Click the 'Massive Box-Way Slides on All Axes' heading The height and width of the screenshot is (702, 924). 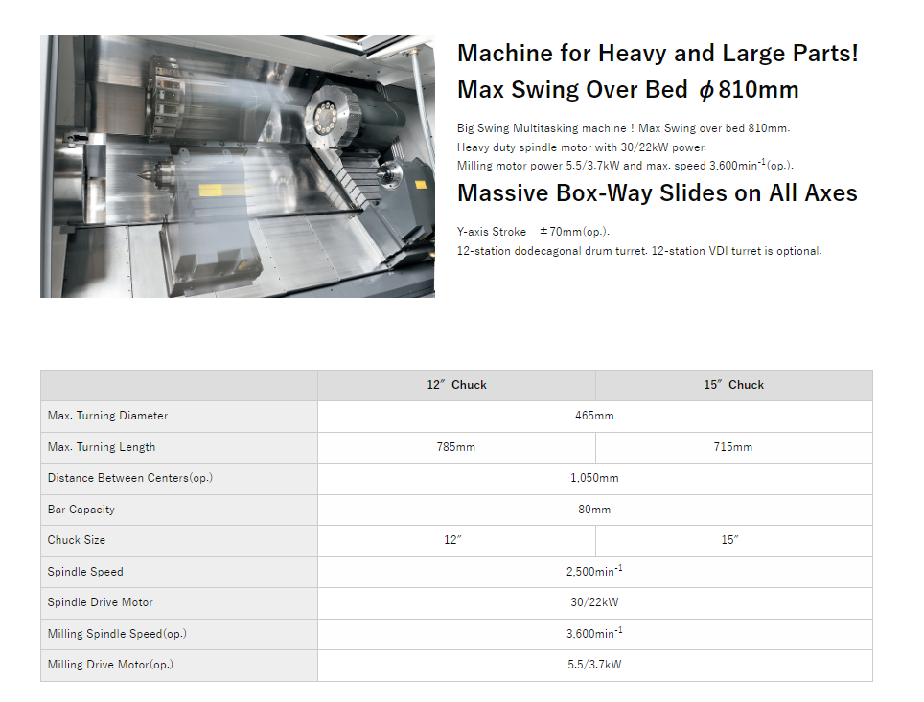657,193
